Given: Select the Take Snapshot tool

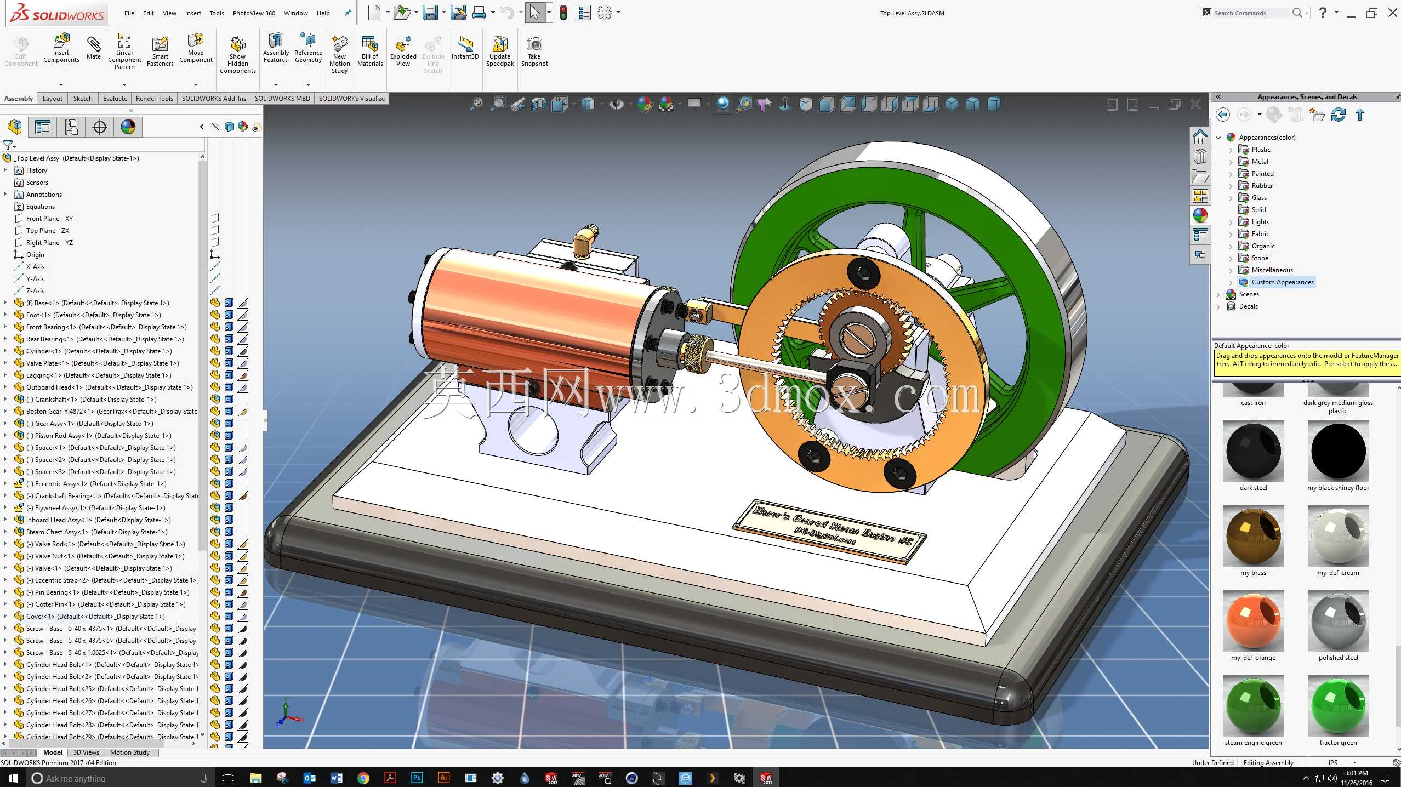Looking at the screenshot, I should (534, 52).
